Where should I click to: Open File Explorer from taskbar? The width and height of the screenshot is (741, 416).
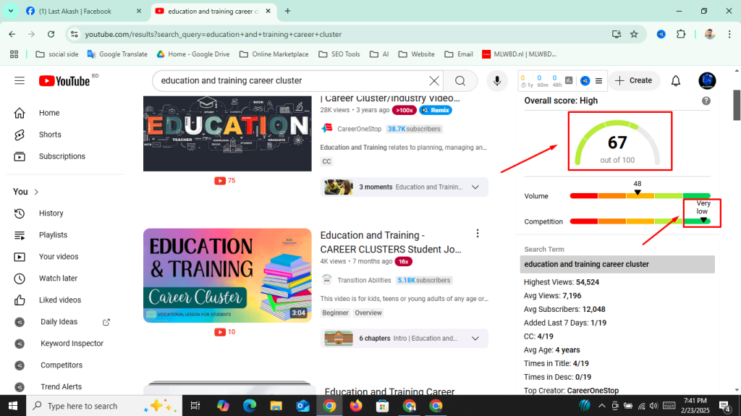(276, 406)
